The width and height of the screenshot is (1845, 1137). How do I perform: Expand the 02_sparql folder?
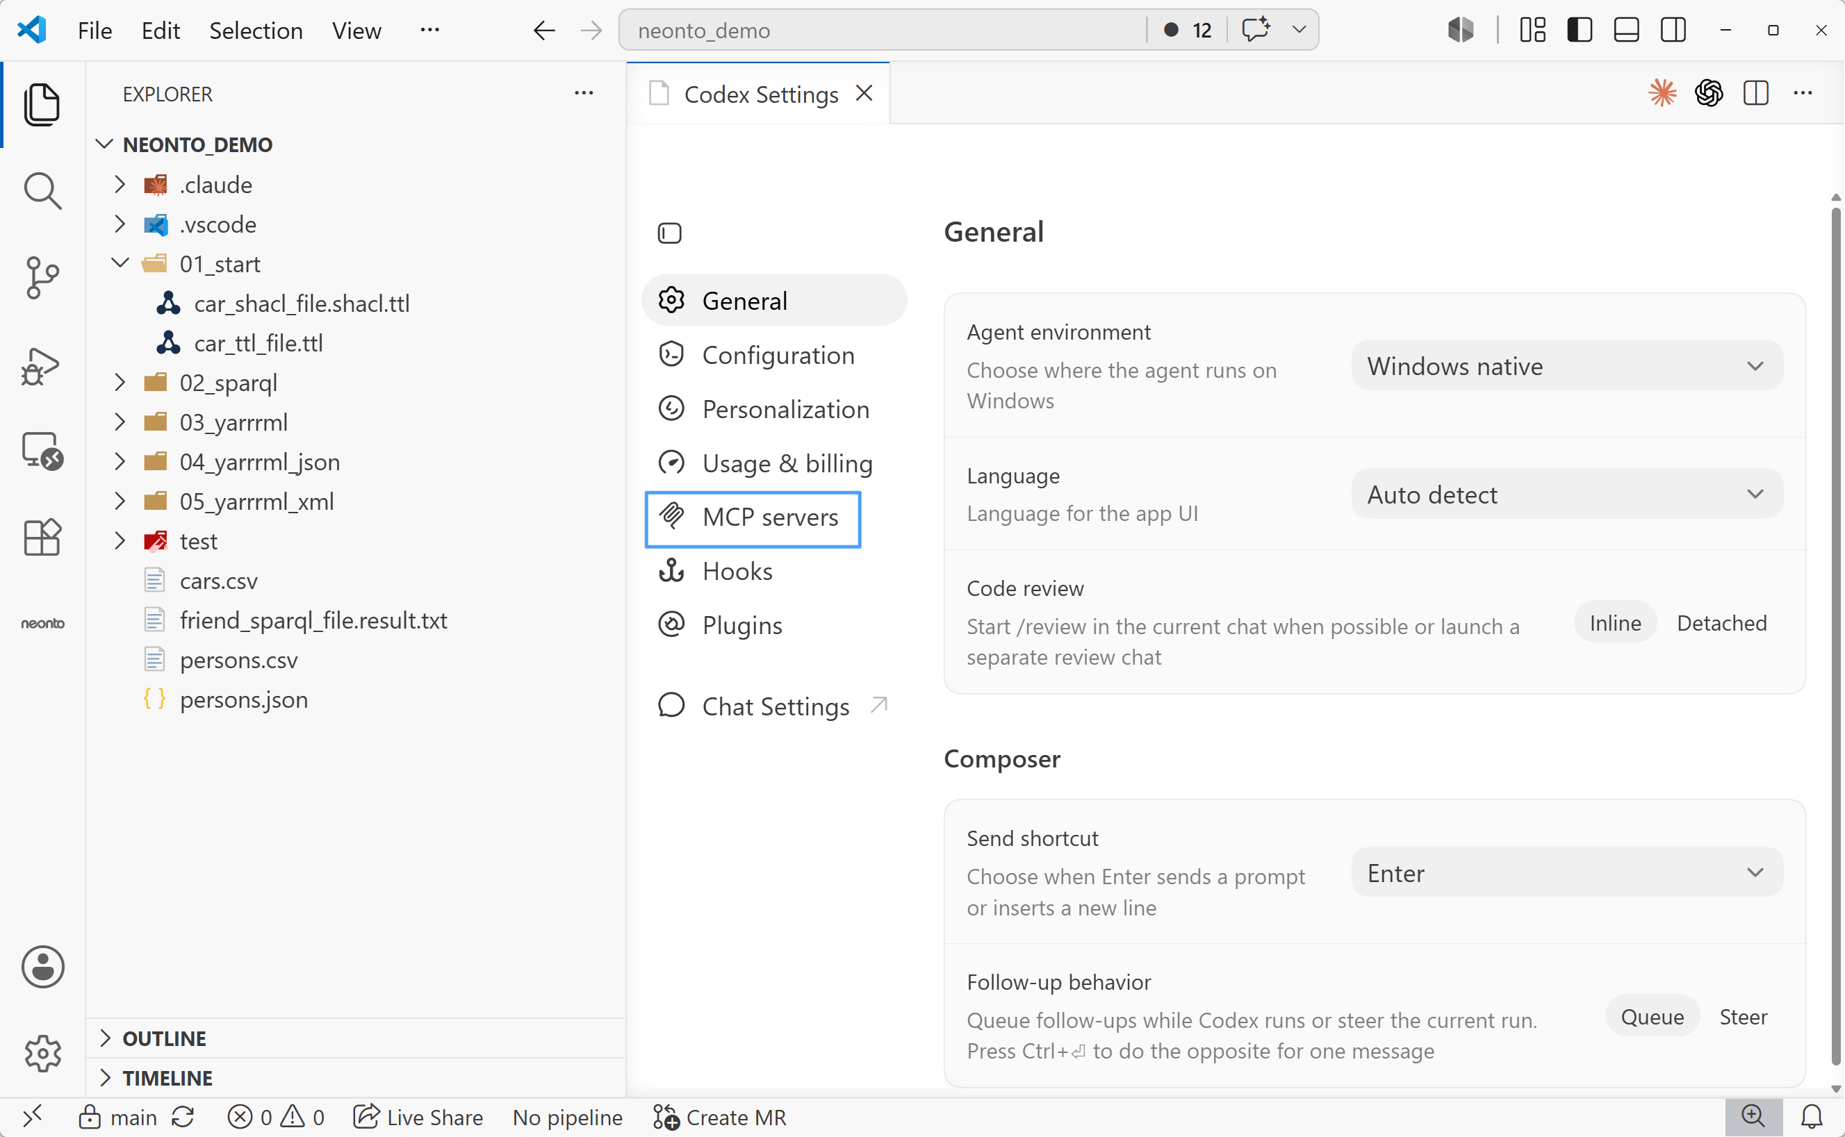pos(119,382)
